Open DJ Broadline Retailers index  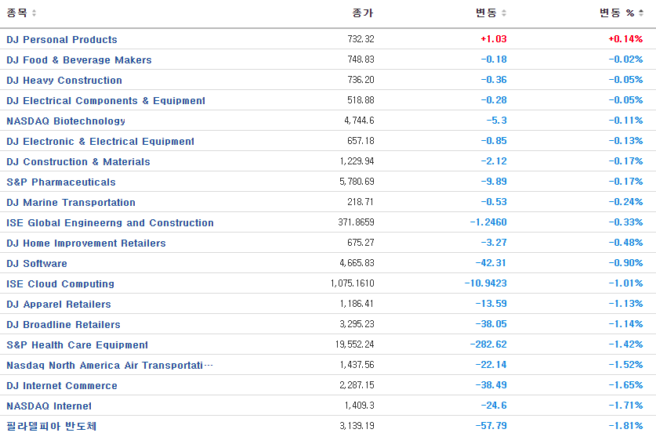tap(63, 325)
